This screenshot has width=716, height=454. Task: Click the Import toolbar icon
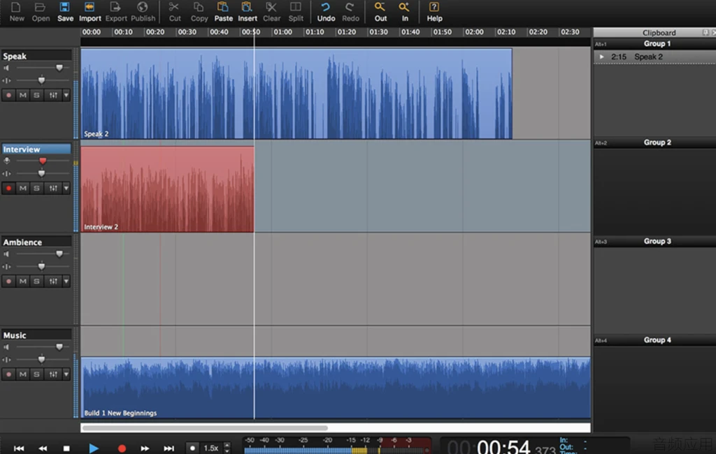[89, 8]
